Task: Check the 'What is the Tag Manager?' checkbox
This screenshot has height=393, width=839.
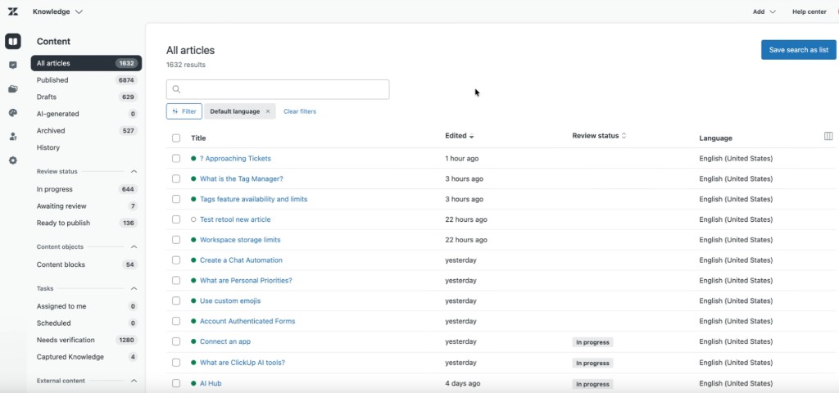Action: [176, 178]
